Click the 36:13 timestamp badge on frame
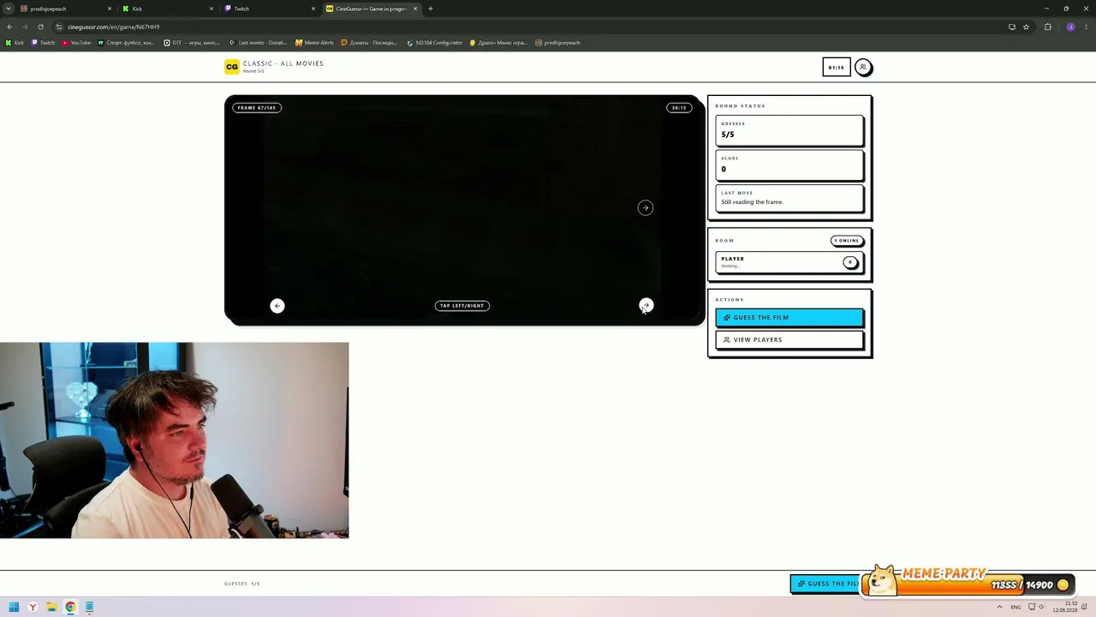Image resolution: width=1096 pixels, height=617 pixels. point(679,108)
